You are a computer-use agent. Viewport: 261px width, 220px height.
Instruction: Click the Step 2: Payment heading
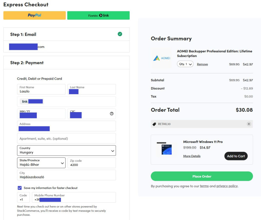click(27, 63)
